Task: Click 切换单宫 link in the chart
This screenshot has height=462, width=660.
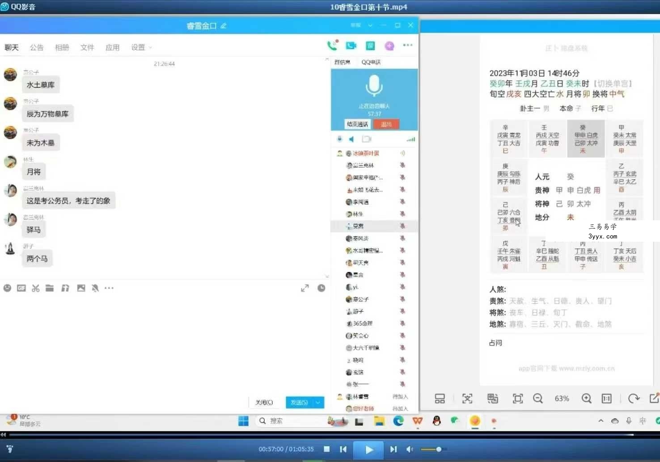Action: [x=613, y=84]
